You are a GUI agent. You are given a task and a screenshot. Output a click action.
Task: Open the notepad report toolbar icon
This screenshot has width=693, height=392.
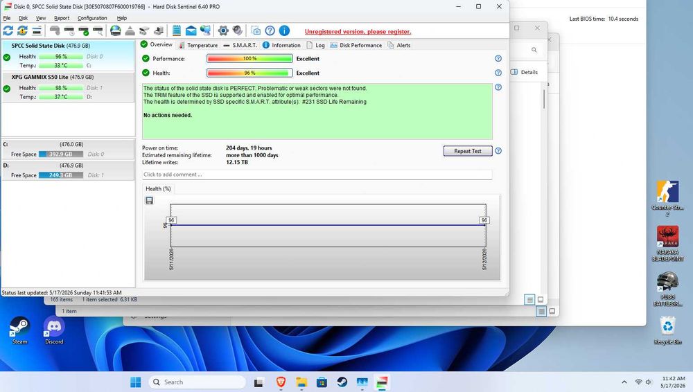(176, 30)
